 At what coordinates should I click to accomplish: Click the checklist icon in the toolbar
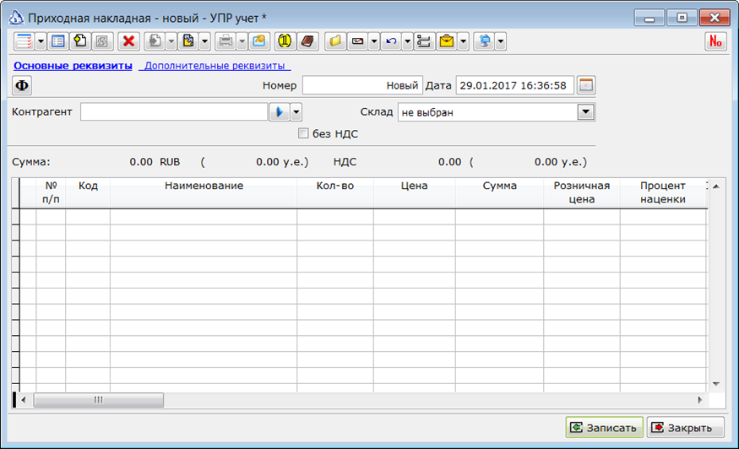[x=24, y=41]
